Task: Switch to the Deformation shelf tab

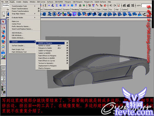Action: (x=48, y=9)
